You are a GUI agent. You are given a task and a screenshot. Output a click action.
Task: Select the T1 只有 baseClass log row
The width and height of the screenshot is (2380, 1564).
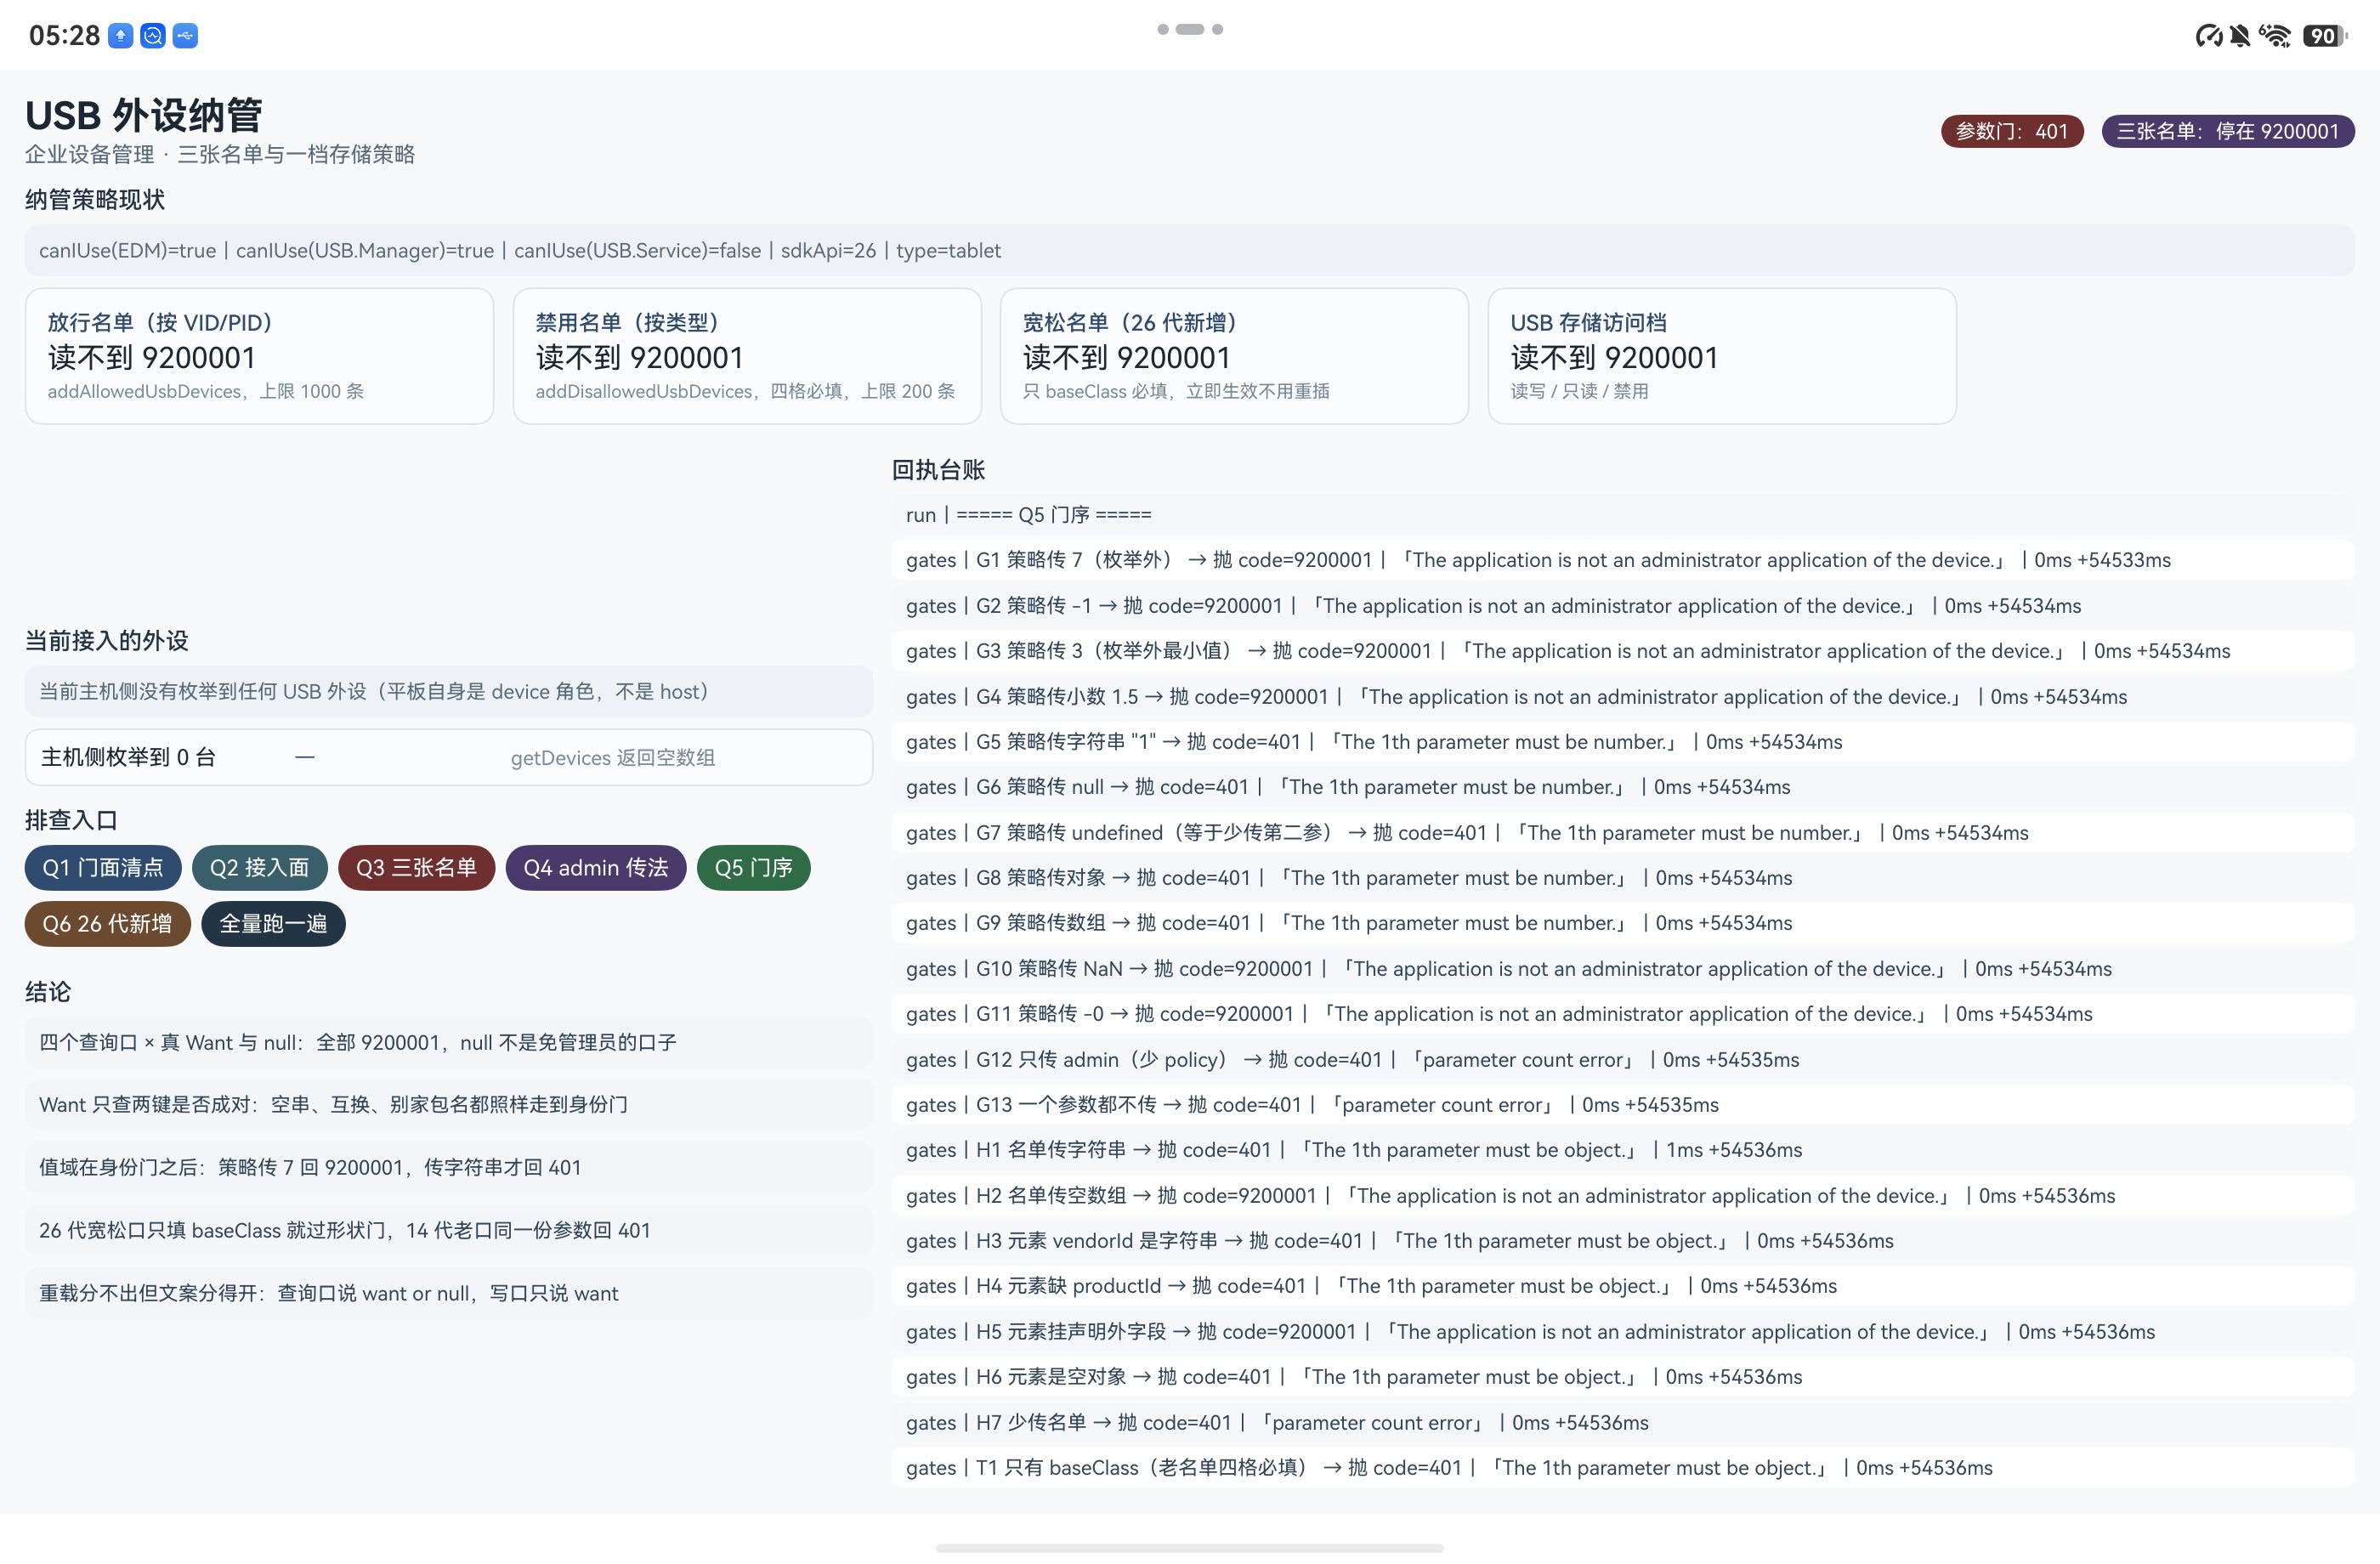point(1623,1467)
